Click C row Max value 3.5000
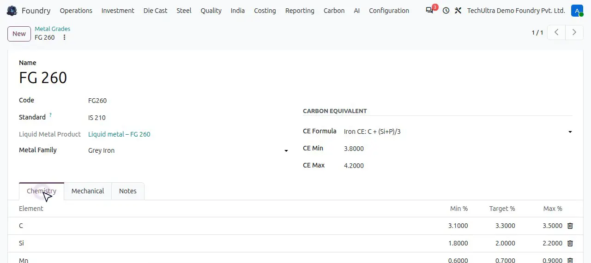The height and width of the screenshot is (263, 591). (x=552, y=226)
